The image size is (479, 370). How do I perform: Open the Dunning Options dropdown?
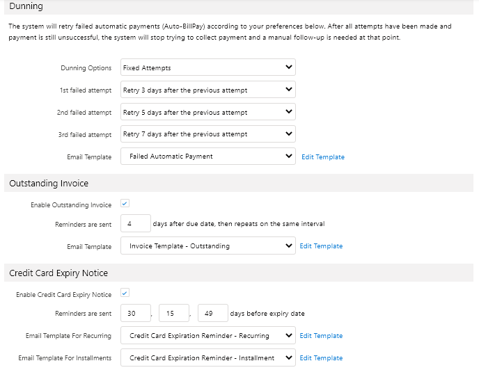pyautogui.click(x=207, y=67)
